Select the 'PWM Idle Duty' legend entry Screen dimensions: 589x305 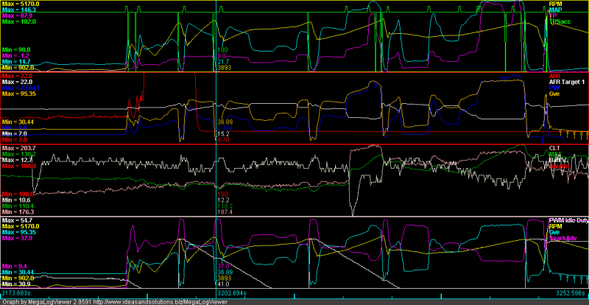pyautogui.click(x=568, y=220)
